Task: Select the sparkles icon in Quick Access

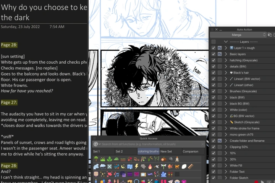Action: pos(103,174)
